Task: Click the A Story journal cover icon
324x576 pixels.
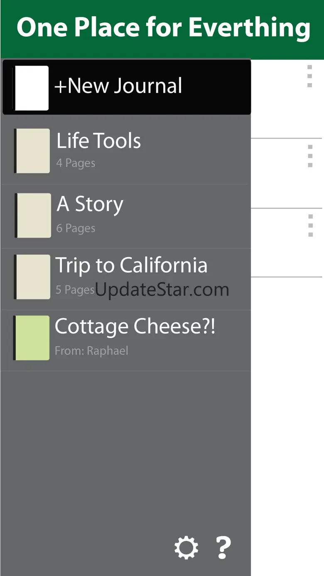Action: (33, 216)
